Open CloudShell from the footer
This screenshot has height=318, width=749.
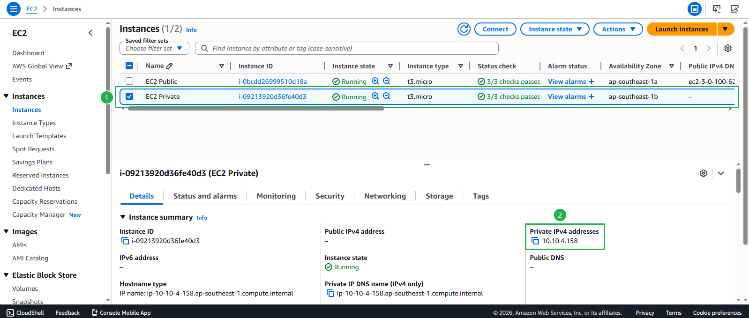coord(25,313)
